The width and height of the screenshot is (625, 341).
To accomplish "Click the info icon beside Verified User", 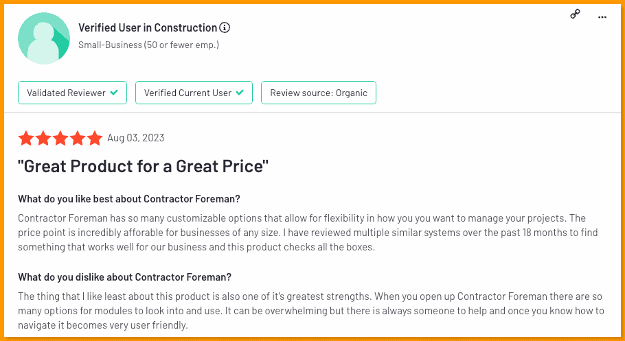I will click(x=225, y=27).
